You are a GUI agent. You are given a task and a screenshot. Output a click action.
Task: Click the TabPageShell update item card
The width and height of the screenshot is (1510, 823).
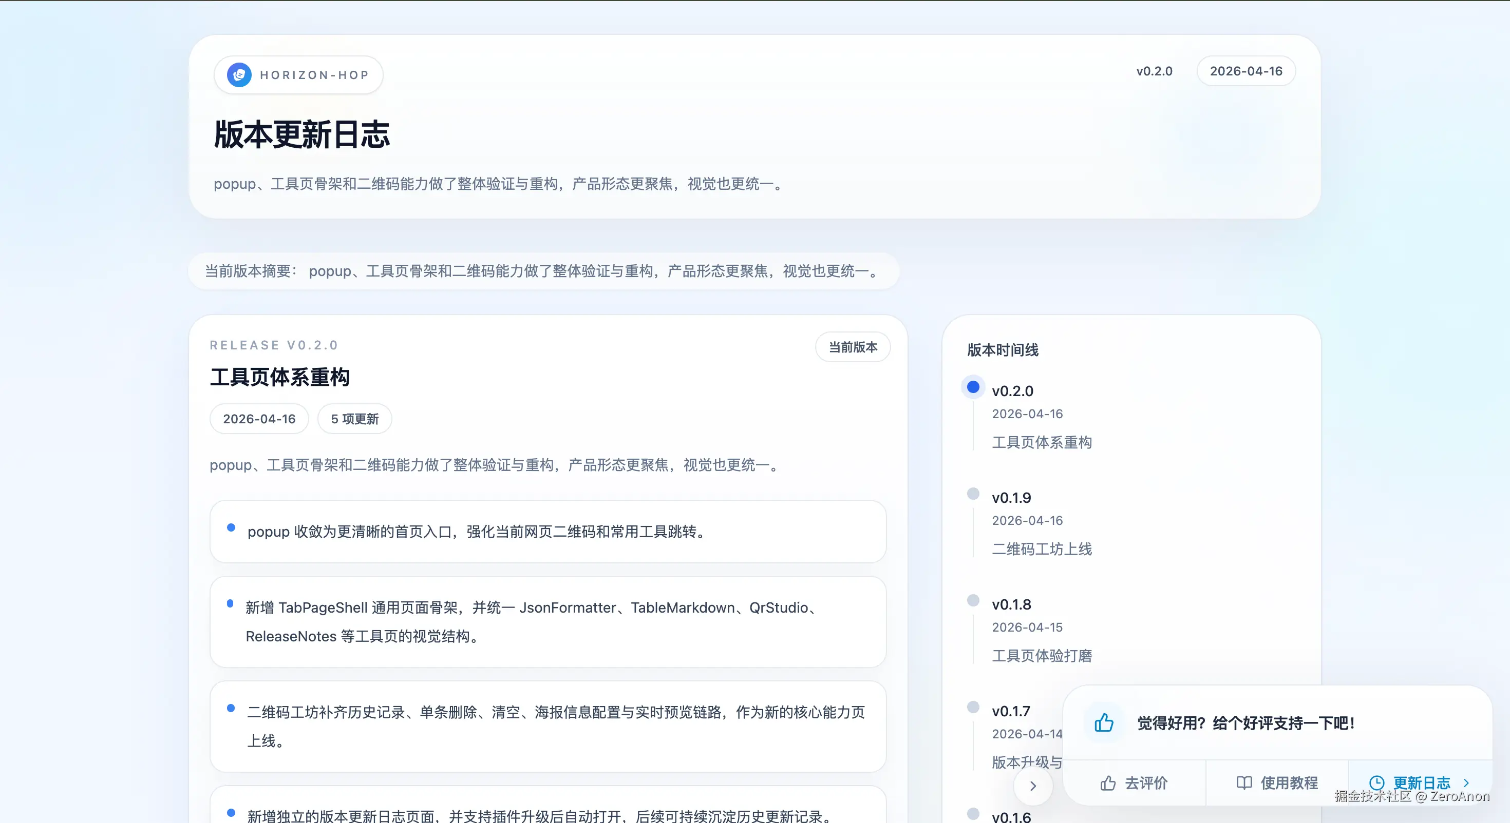click(x=548, y=621)
